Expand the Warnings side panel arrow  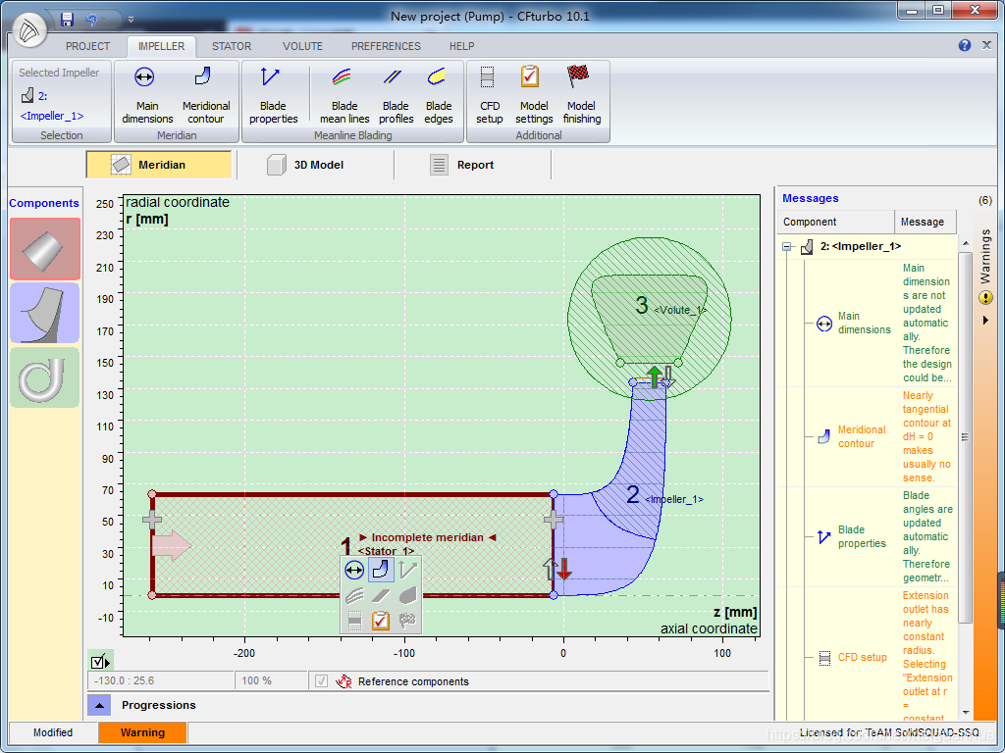click(985, 321)
